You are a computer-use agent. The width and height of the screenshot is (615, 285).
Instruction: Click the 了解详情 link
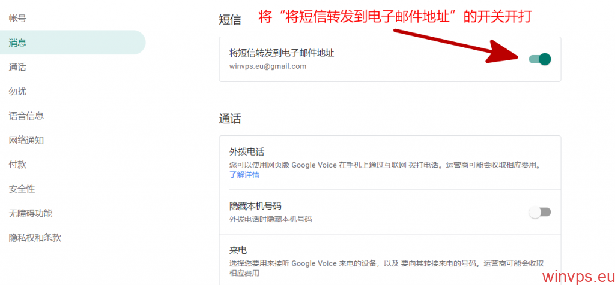coord(244,175)
